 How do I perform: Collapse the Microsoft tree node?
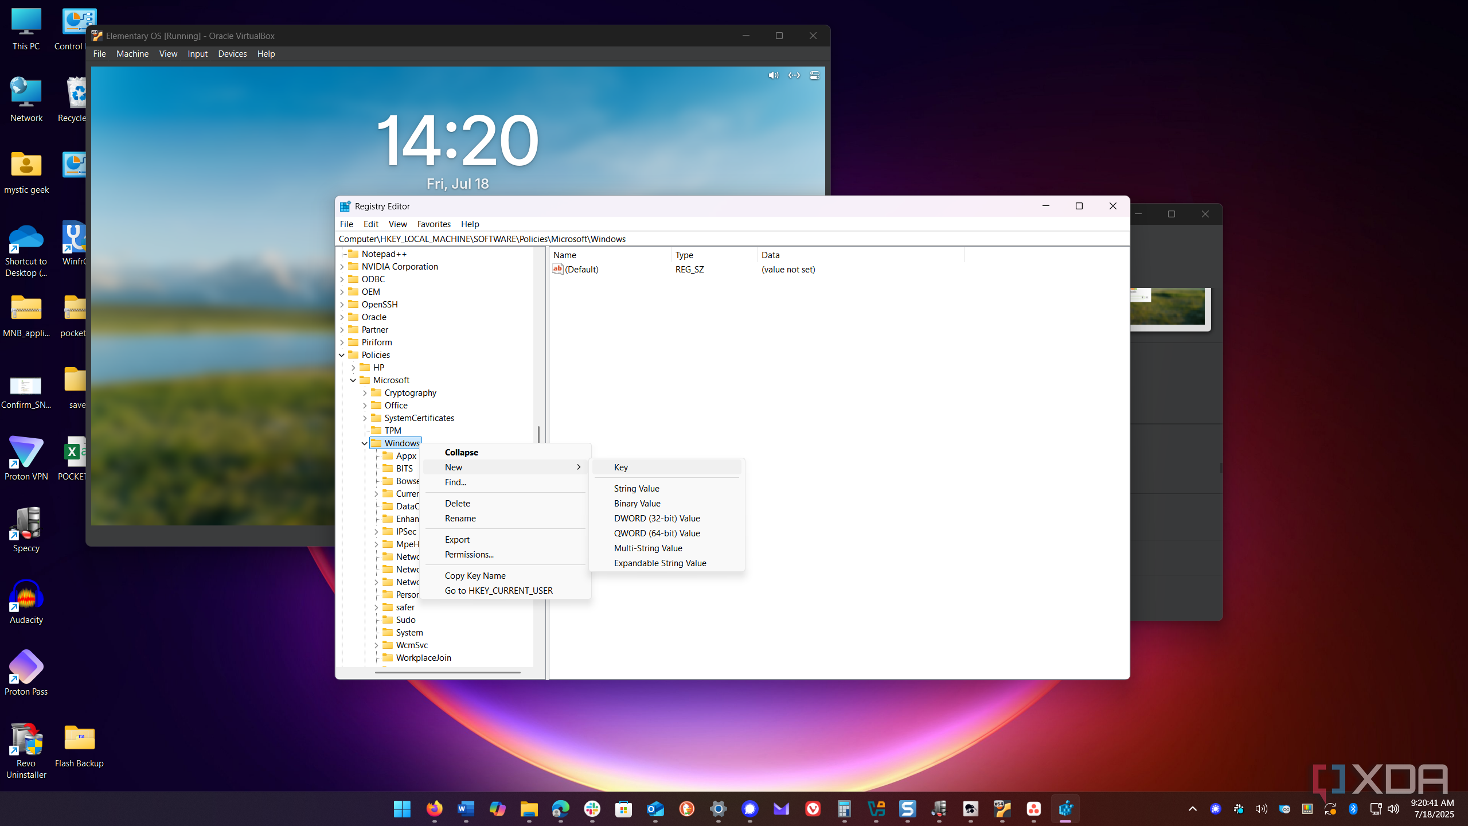click(353, 380)
